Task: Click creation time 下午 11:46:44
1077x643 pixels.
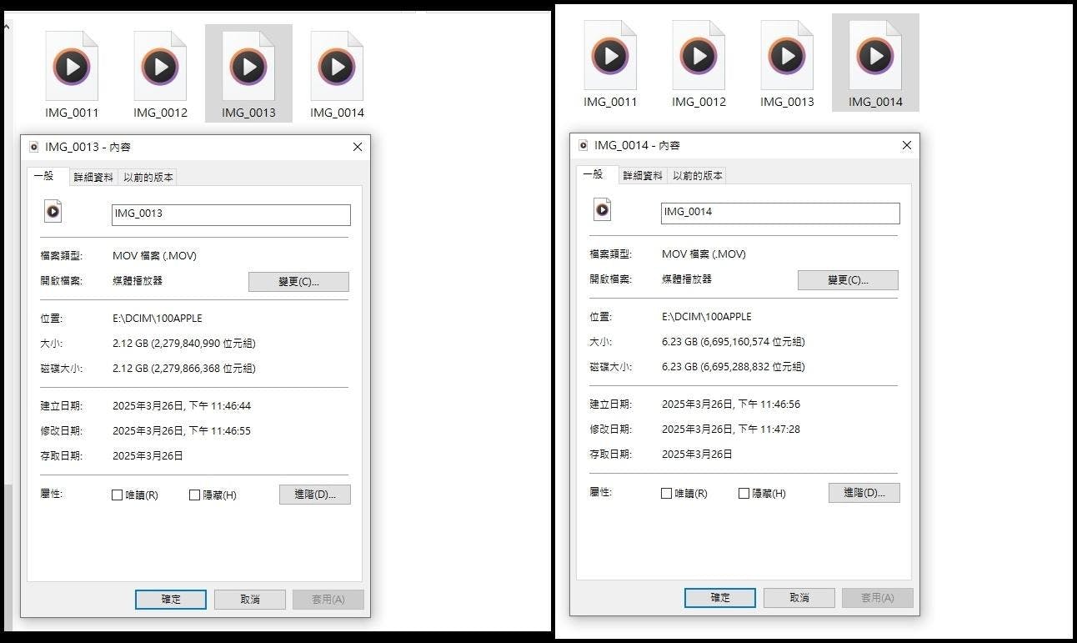Action: click(x=219, y=406)
